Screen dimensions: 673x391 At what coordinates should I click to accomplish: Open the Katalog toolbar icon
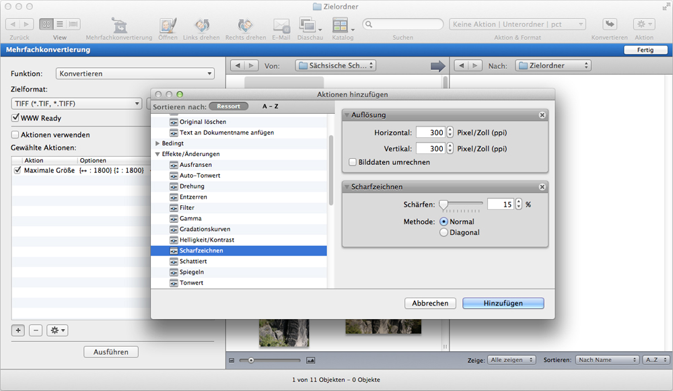point(341,26)
